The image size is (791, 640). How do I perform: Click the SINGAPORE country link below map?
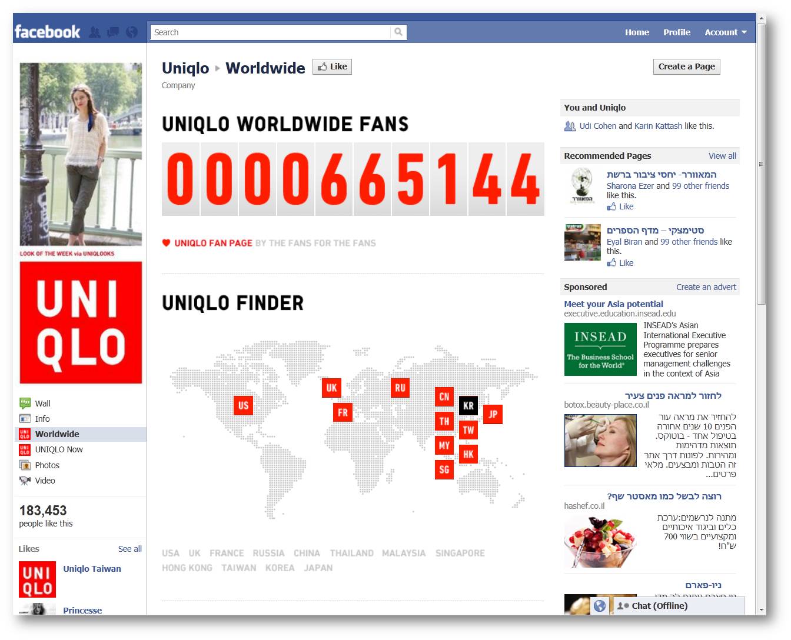click(460, 553)
